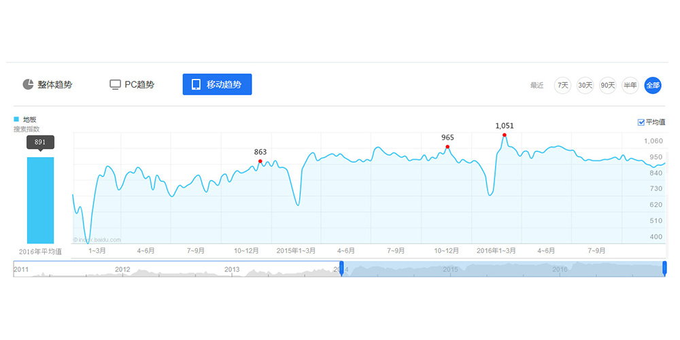Click the mobile device icon in 移动趋势
This screenshot has height=340, width=680.
(x=196, y=84)
